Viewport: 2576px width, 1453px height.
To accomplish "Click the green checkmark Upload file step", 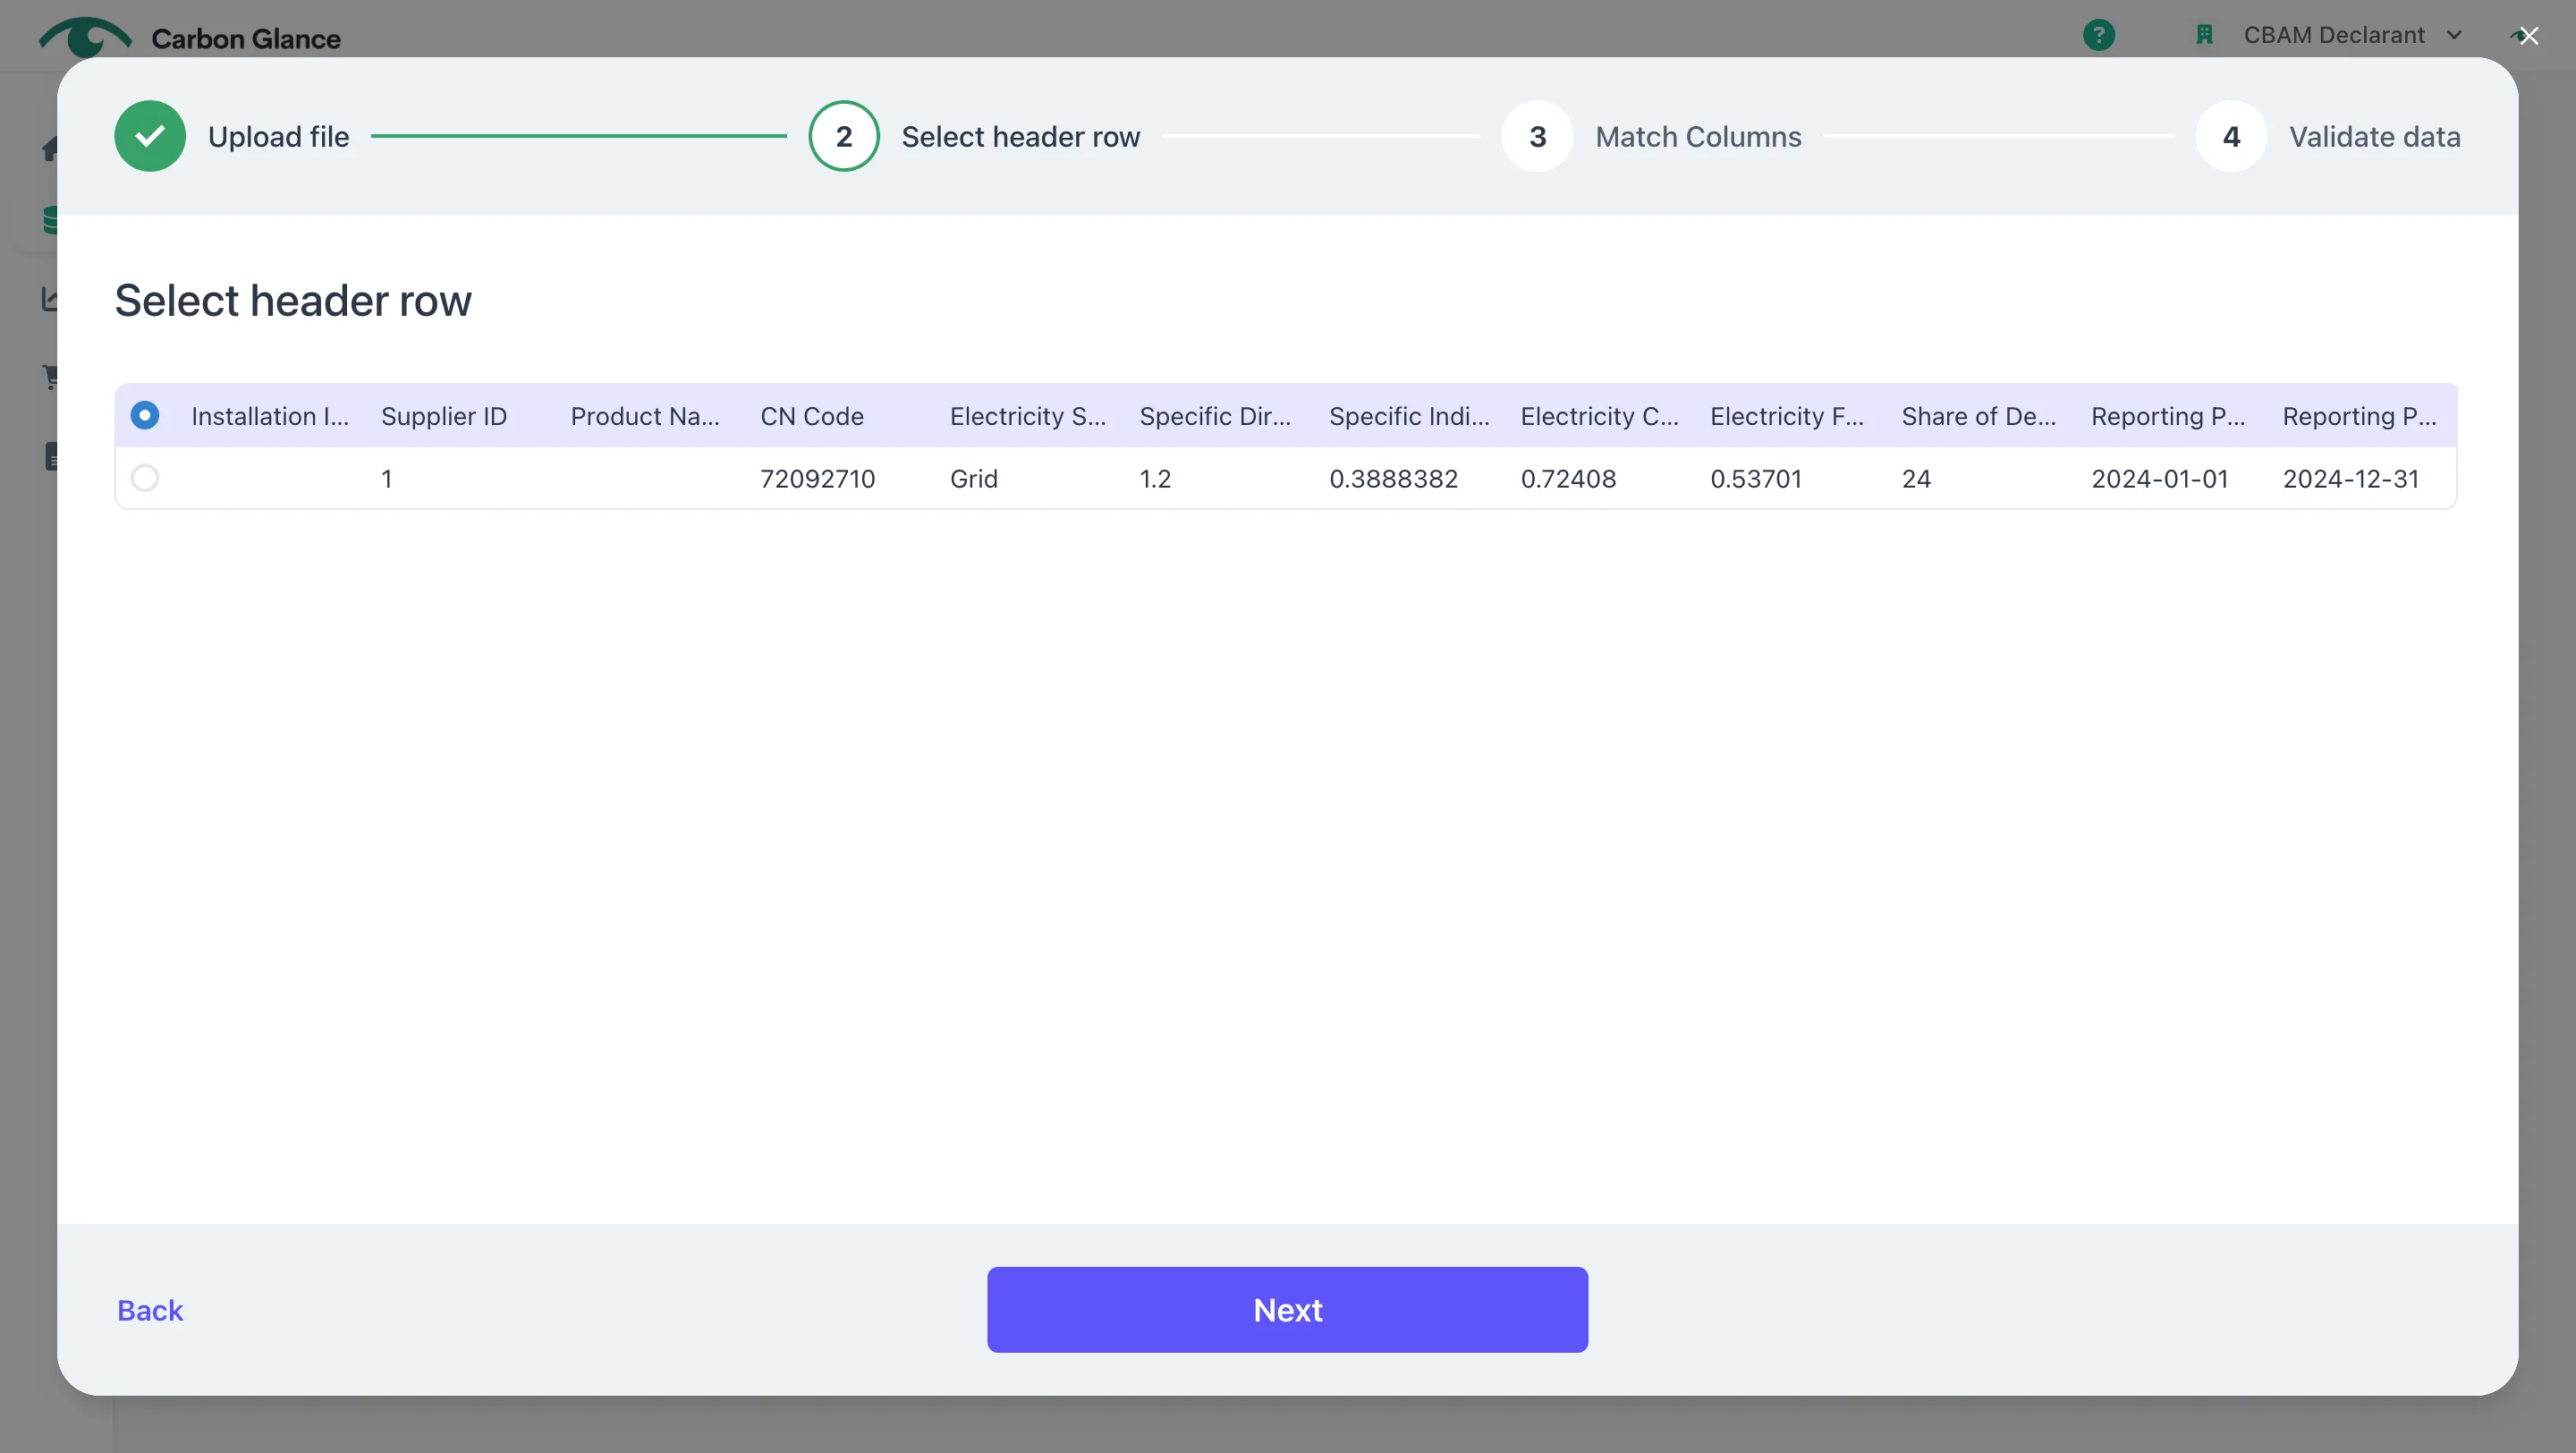I will (149, 136).
